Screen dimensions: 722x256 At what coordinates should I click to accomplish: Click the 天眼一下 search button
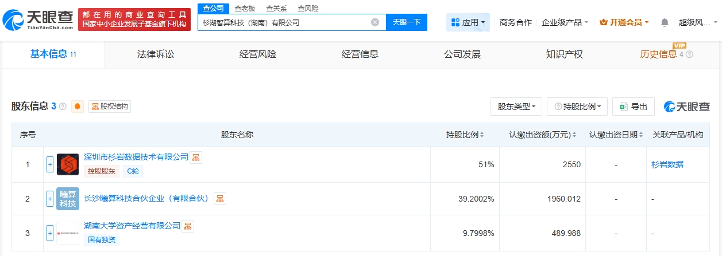pos(407,22)
